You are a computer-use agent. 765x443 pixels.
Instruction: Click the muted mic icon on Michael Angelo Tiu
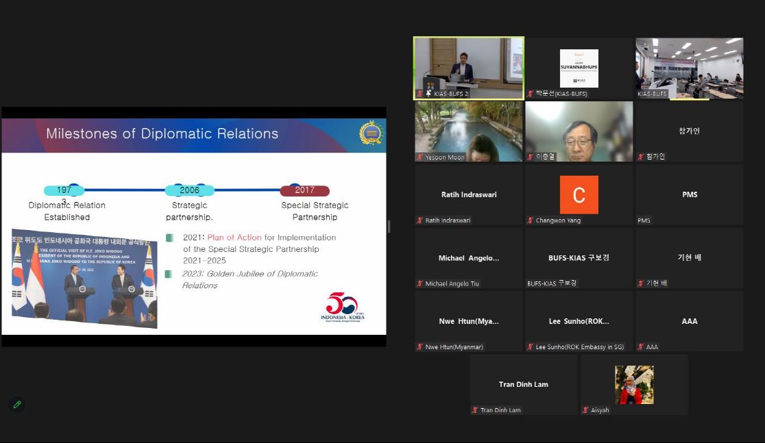[x=420, y=283]
